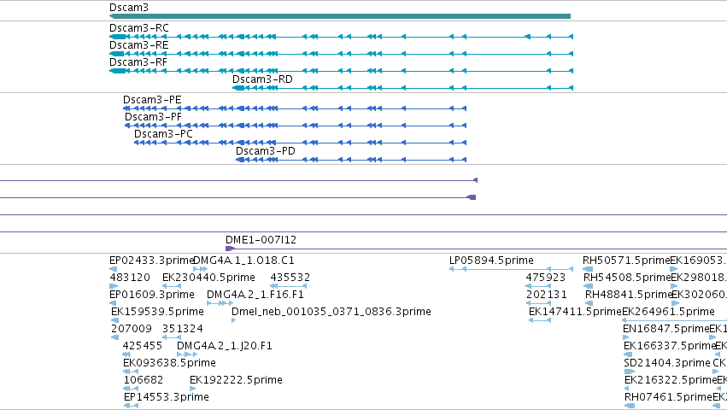
Task: Click the Dscam3-RD thick terminal exon
Action: 238,88
